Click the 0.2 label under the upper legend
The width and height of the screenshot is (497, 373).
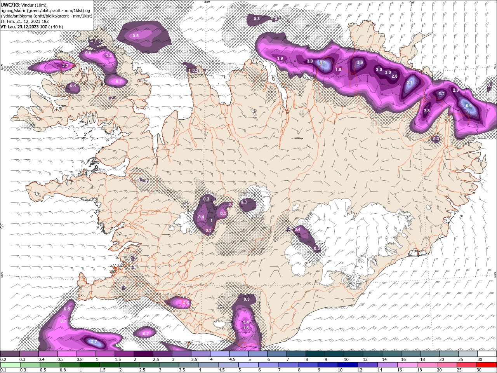click(3, 359)
